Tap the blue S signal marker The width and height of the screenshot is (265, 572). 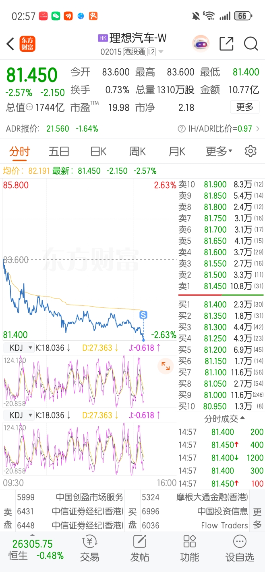pos(143,315)
